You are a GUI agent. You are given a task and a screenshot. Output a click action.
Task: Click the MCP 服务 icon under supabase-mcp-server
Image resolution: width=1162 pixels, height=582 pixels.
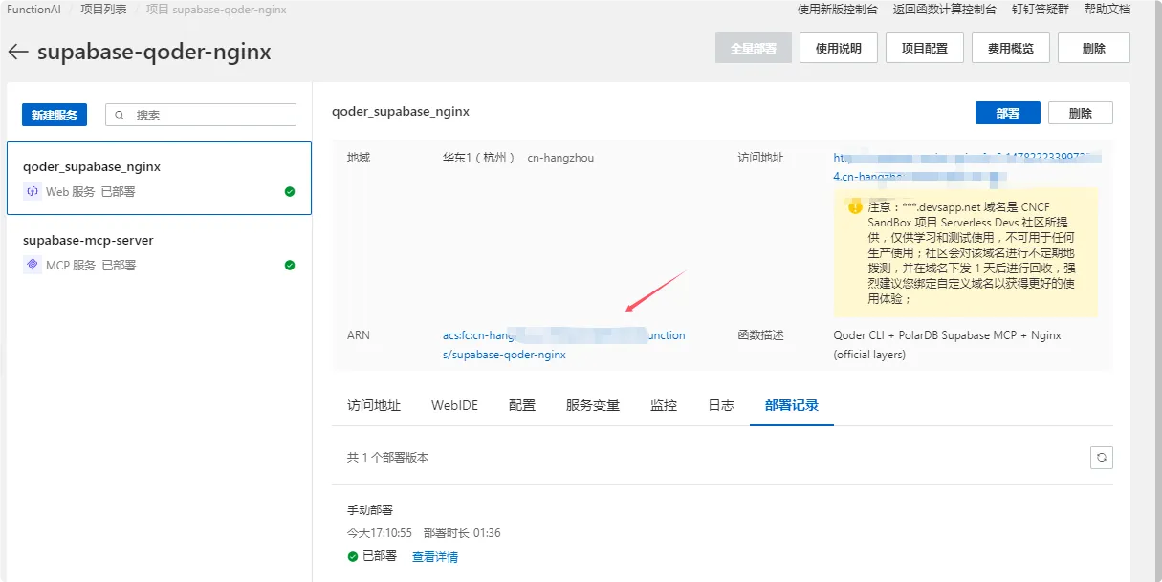tap(32, 265)
